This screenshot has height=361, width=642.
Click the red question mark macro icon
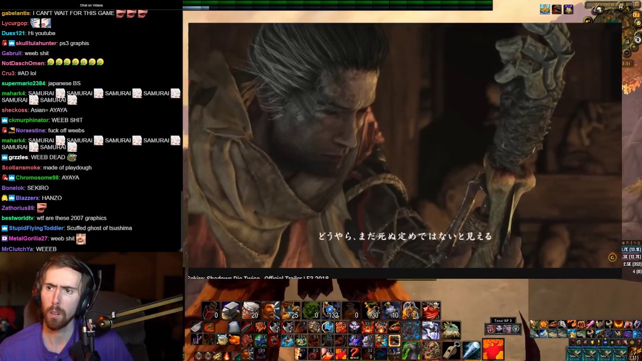click(355, 353)
